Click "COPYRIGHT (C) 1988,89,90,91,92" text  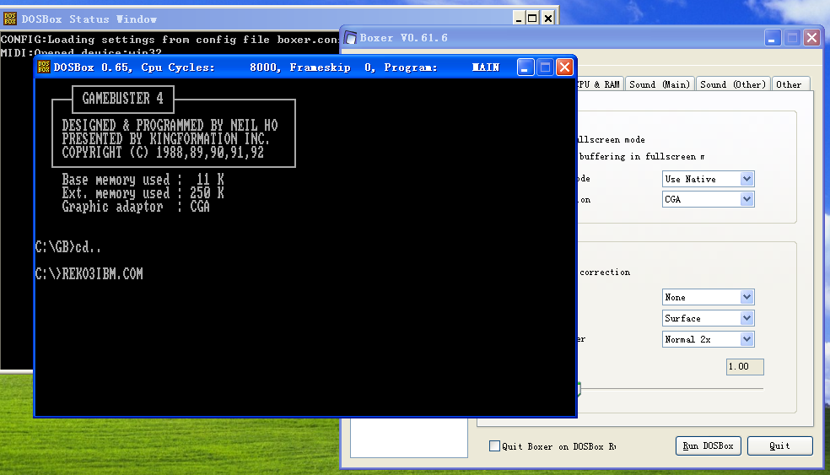[x=163, y=153]
